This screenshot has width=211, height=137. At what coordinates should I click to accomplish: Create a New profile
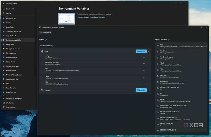tap(46, 33)
